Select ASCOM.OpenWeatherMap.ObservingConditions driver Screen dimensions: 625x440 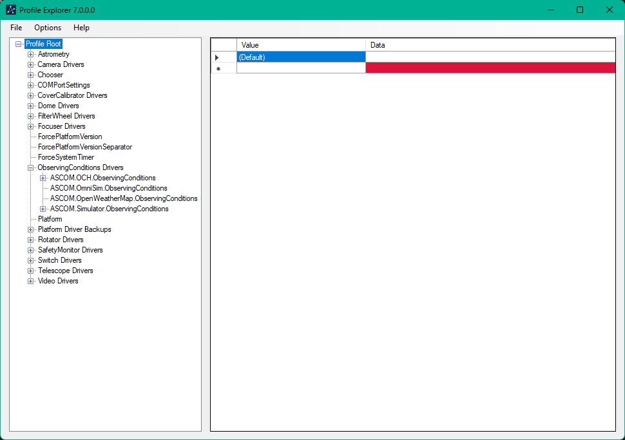124,198
